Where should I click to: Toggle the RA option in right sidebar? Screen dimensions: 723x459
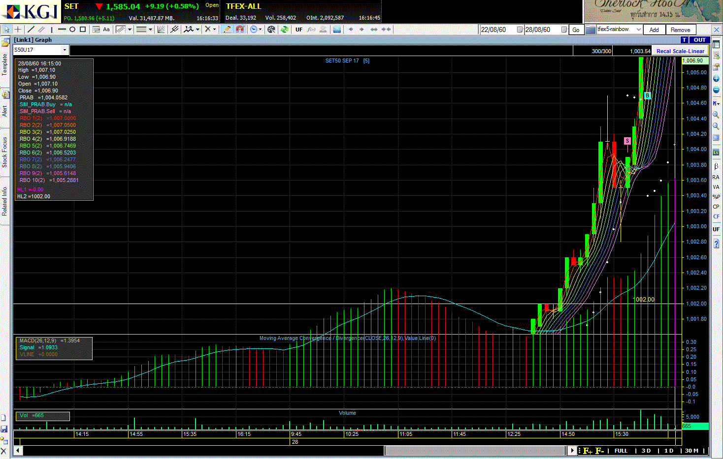pyautogui.click(x=716, y=177)
